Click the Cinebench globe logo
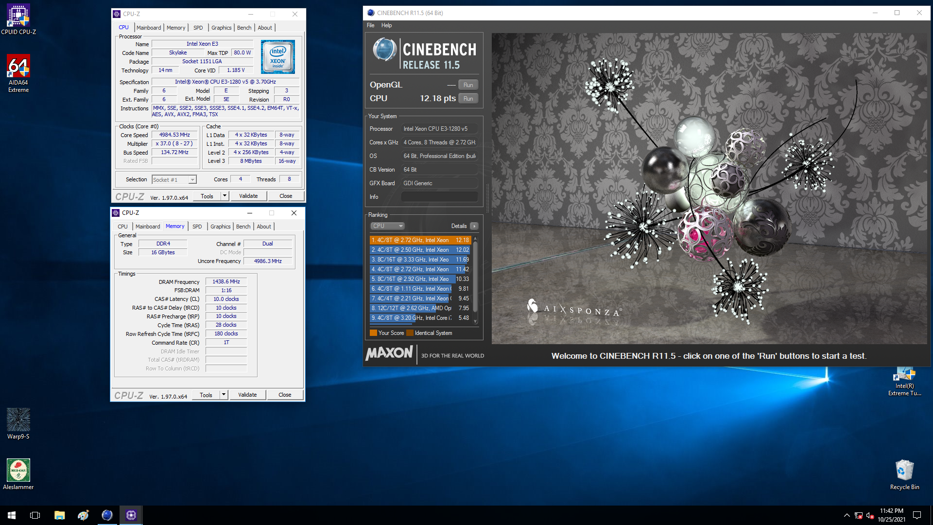Screen dimensions: 933x525 coord(385,50)
